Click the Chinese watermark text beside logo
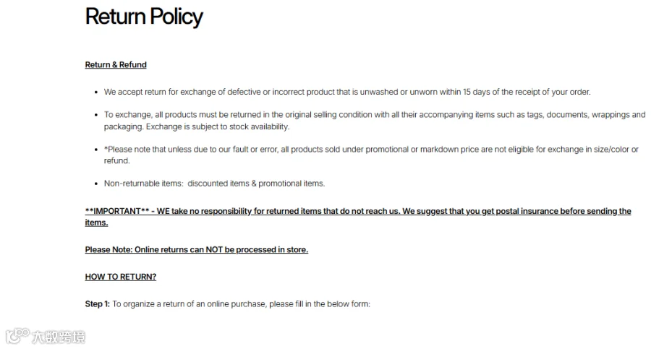The image size is (651, 349). tap(59, 337)
